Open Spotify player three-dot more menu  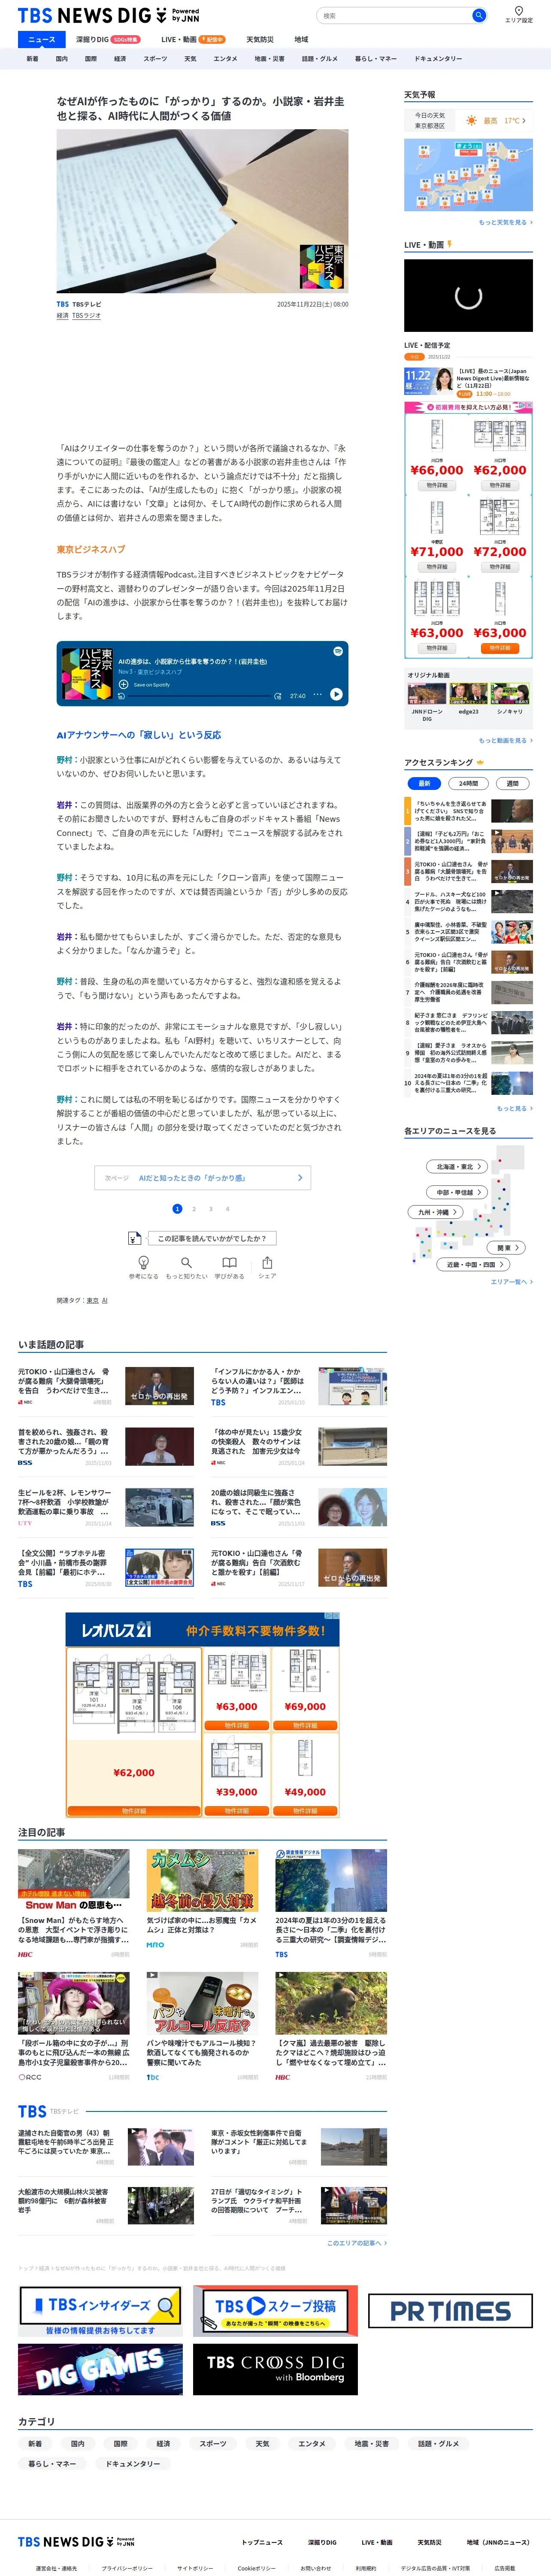[318, 694]
